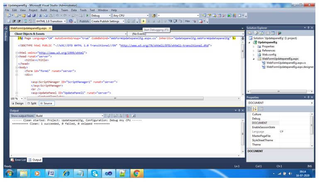
Task: Open the Build menu
Action: 44,10
